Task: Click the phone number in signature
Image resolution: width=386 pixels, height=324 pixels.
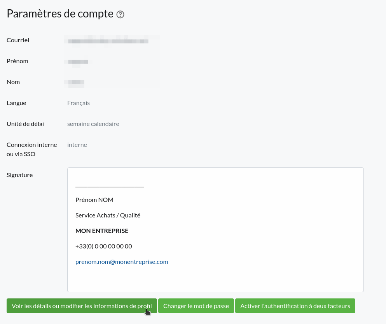Action: click(x=104, y=246)
